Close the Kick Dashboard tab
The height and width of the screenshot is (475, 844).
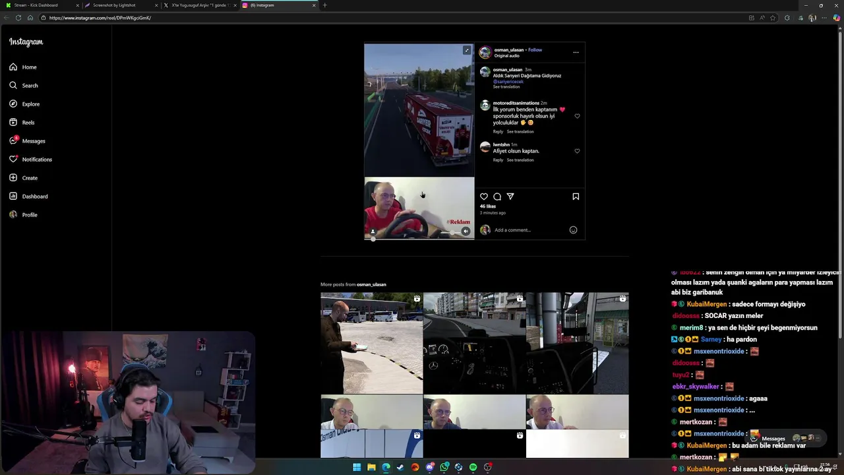point(77,5)
